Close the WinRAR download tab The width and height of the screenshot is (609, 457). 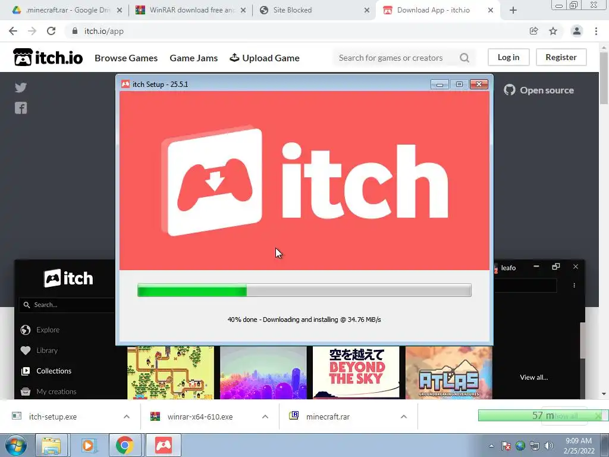[x=243, y=10]
